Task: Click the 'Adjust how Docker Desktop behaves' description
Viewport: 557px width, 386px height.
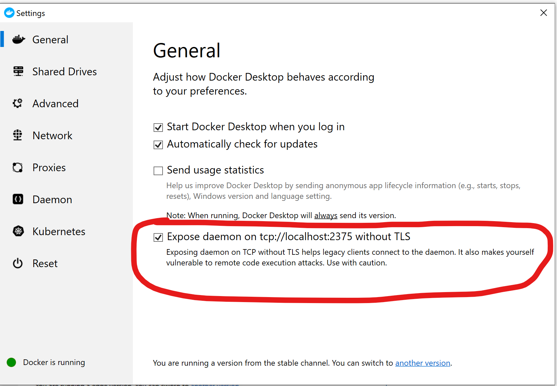Action: (x=264, y=84)
